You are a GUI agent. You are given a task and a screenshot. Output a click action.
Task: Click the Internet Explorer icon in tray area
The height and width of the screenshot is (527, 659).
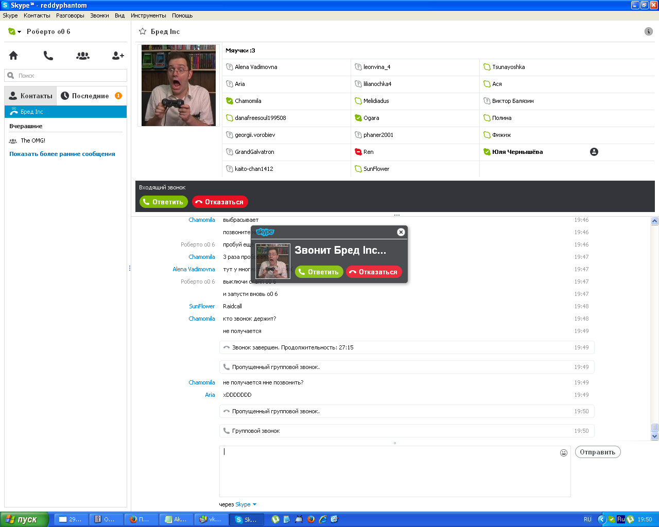(x=323, y=519)
